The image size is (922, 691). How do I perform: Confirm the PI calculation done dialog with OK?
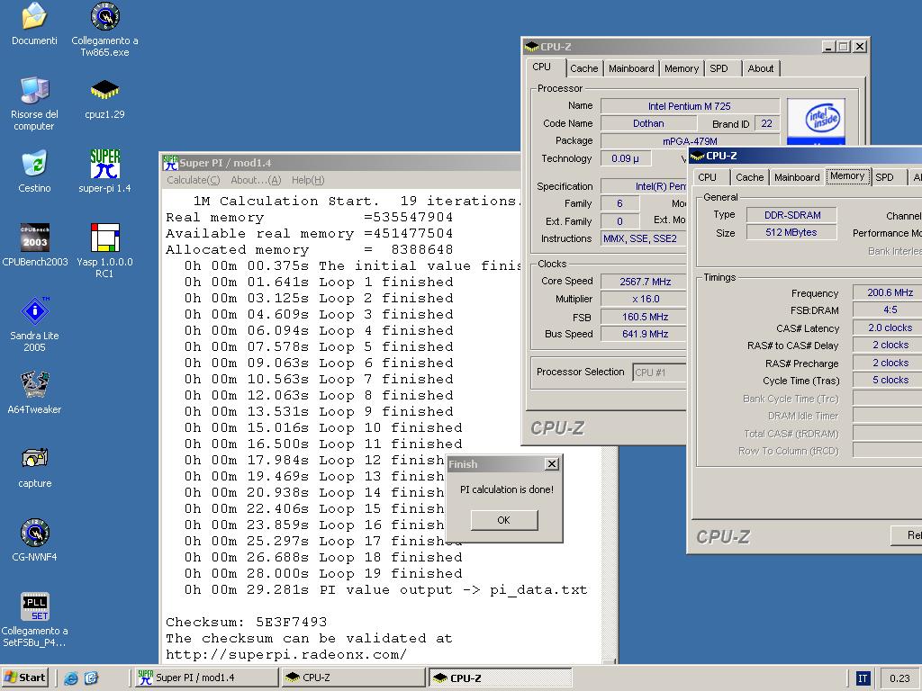(504, 520)
